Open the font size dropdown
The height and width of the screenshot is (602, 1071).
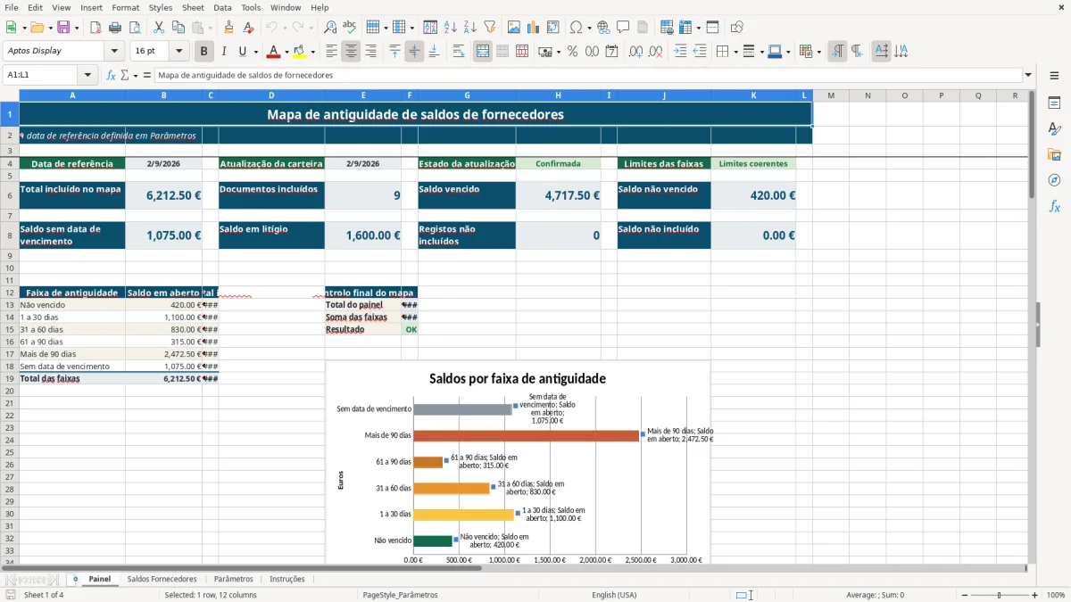(x=179, y=52)
